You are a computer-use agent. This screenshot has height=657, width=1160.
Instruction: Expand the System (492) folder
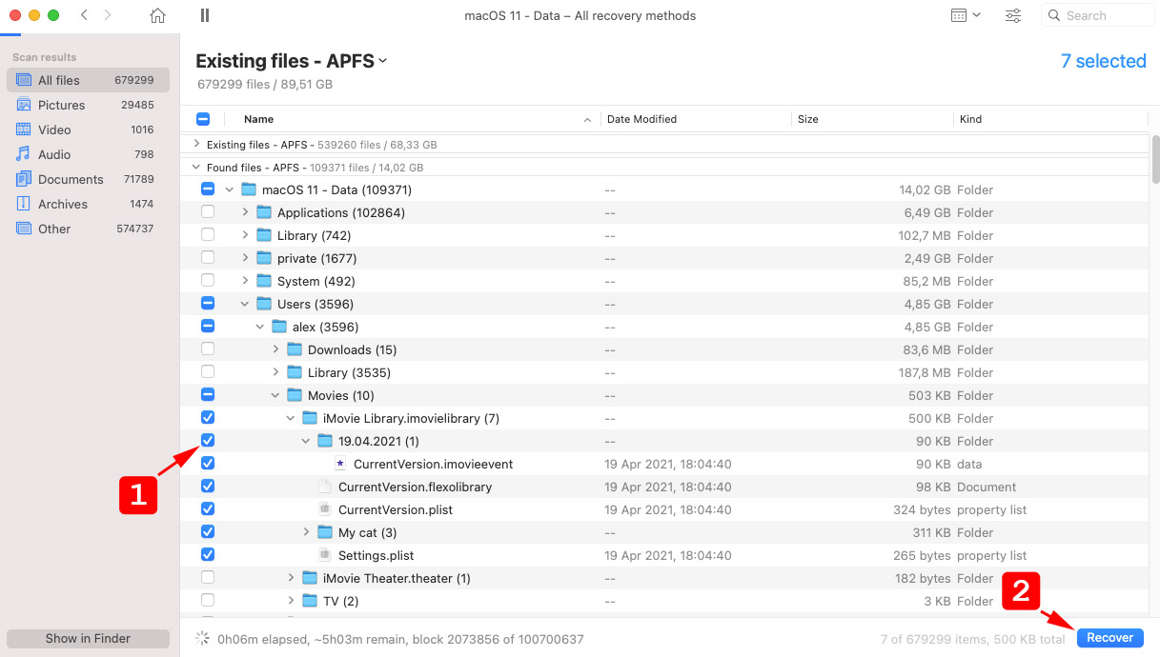tap(245, 281)
